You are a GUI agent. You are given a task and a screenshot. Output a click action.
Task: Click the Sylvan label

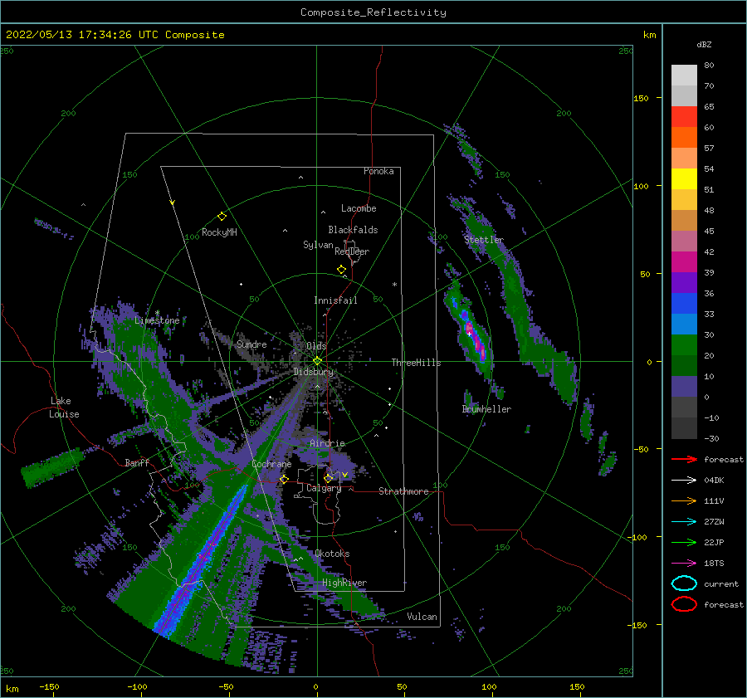point(318,245)
